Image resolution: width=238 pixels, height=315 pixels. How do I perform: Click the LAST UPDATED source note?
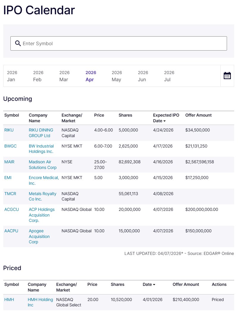[x=179, y=253]
